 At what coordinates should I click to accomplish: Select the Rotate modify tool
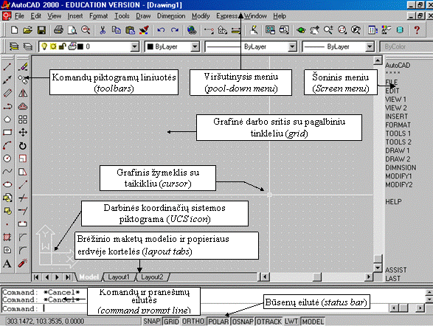coord(23,145)
